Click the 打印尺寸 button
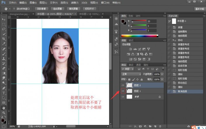This screenshot has height=129, width=206. 90,9
